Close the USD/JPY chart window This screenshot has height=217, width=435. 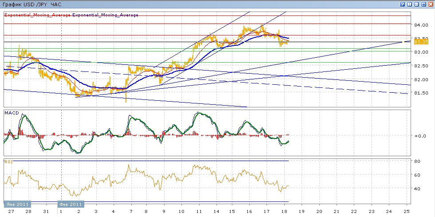431,4
